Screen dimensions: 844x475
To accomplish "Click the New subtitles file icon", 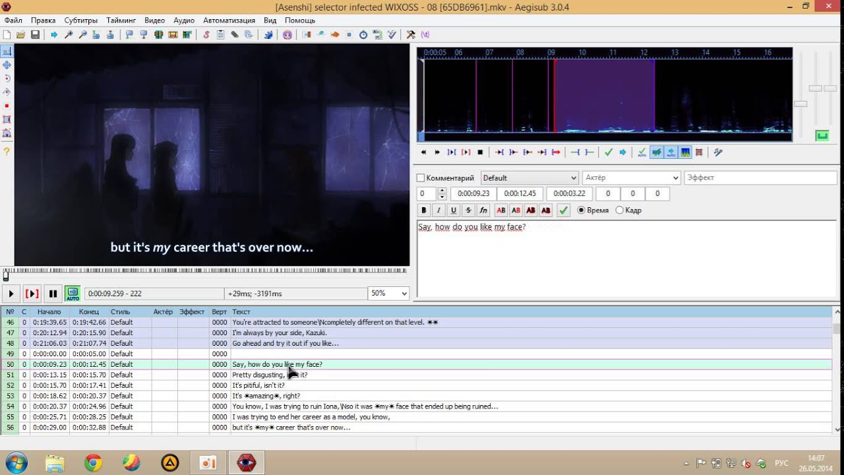I will (7, 34).
